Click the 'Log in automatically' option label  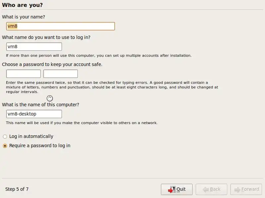click(31, 136)
